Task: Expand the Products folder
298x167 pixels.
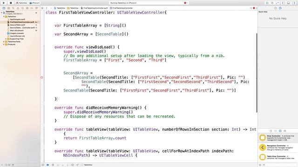Action: click(4, 45)
